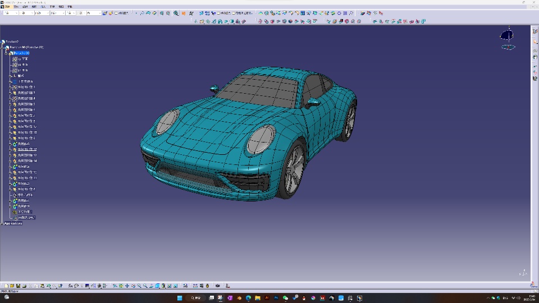Click the What's This help pointer icon
This screenshot has width=539, height=303.
(x=61, y=286)
